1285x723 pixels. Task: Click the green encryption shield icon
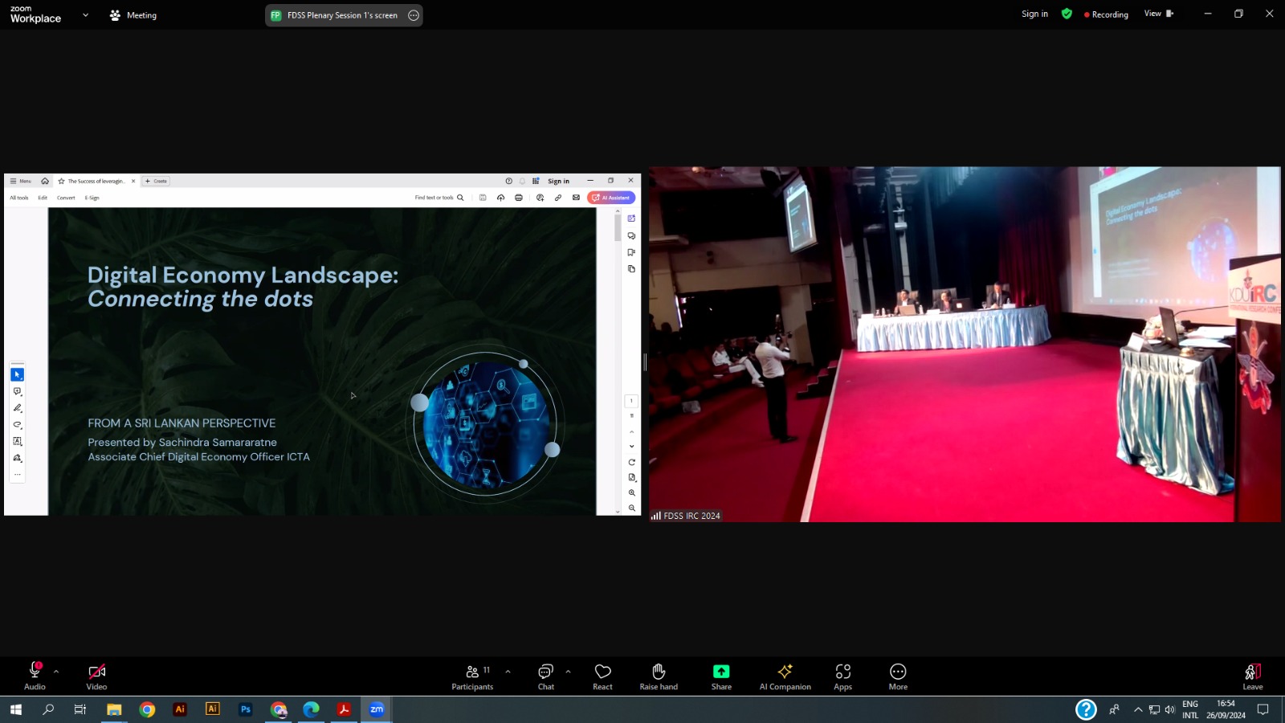[1067, 14]
